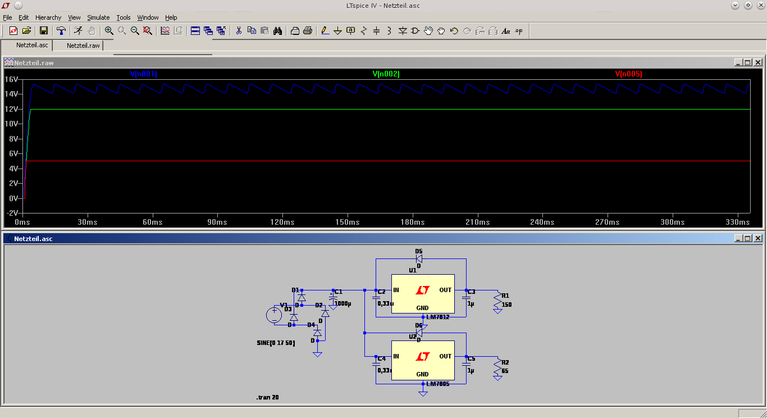Click the autorange plot icon
This screenshot has width=767, height=418.
(165, 31)
